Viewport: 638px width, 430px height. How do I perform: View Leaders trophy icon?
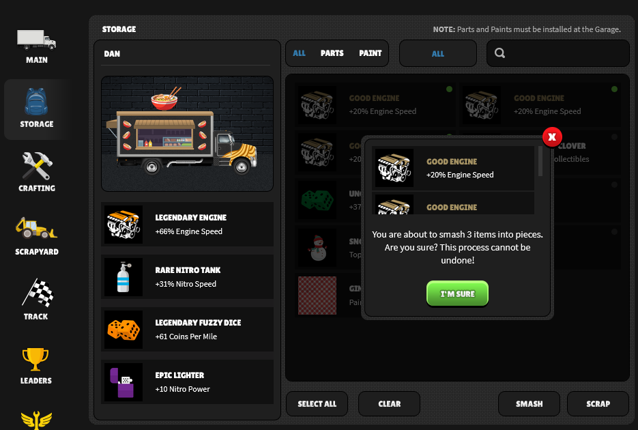[35, 359]
